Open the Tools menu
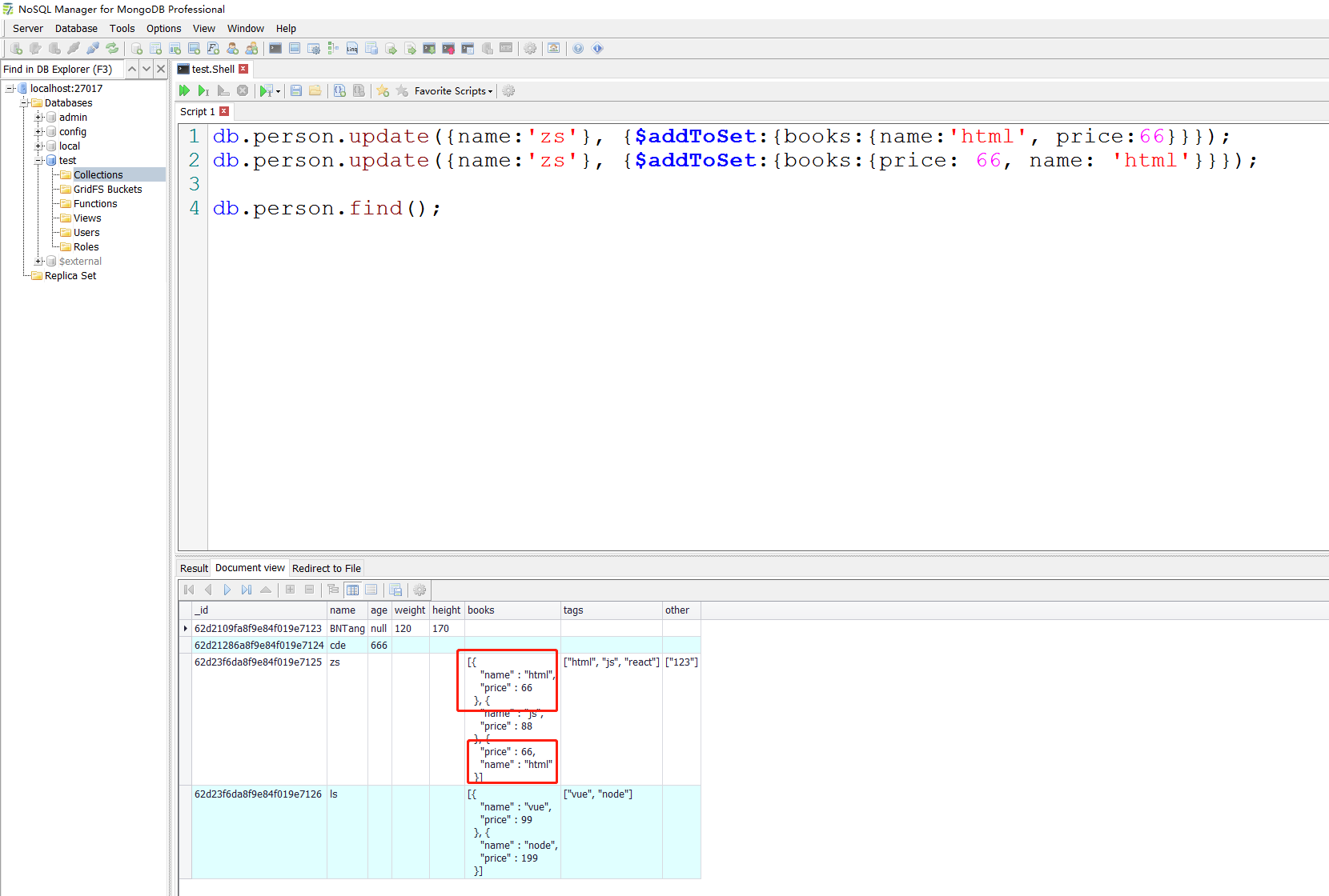The width and height of the screenshot is (1329, 896). (x=122, y=29)
